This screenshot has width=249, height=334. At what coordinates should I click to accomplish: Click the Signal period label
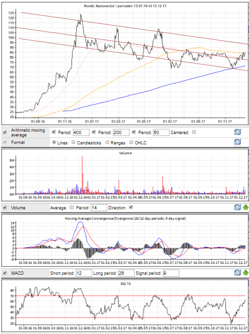(149, 273)
